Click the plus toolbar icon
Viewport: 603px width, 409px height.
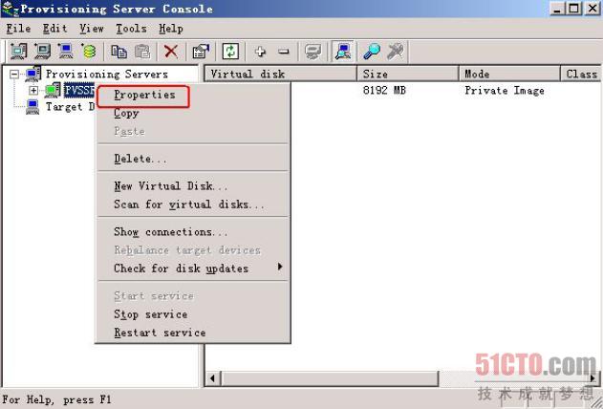pyautogui.click(x=260, y=52)
